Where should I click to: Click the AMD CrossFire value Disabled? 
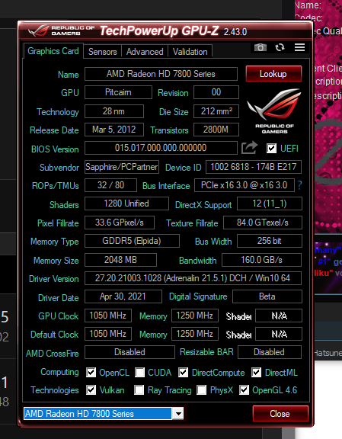[x=129, y=352]
